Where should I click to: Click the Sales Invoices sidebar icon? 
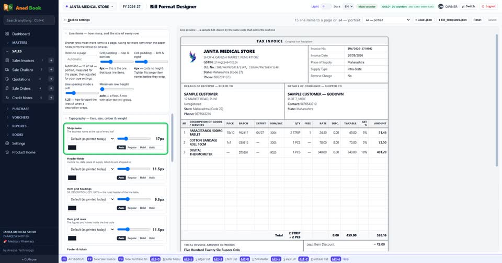tap(7, 61)
